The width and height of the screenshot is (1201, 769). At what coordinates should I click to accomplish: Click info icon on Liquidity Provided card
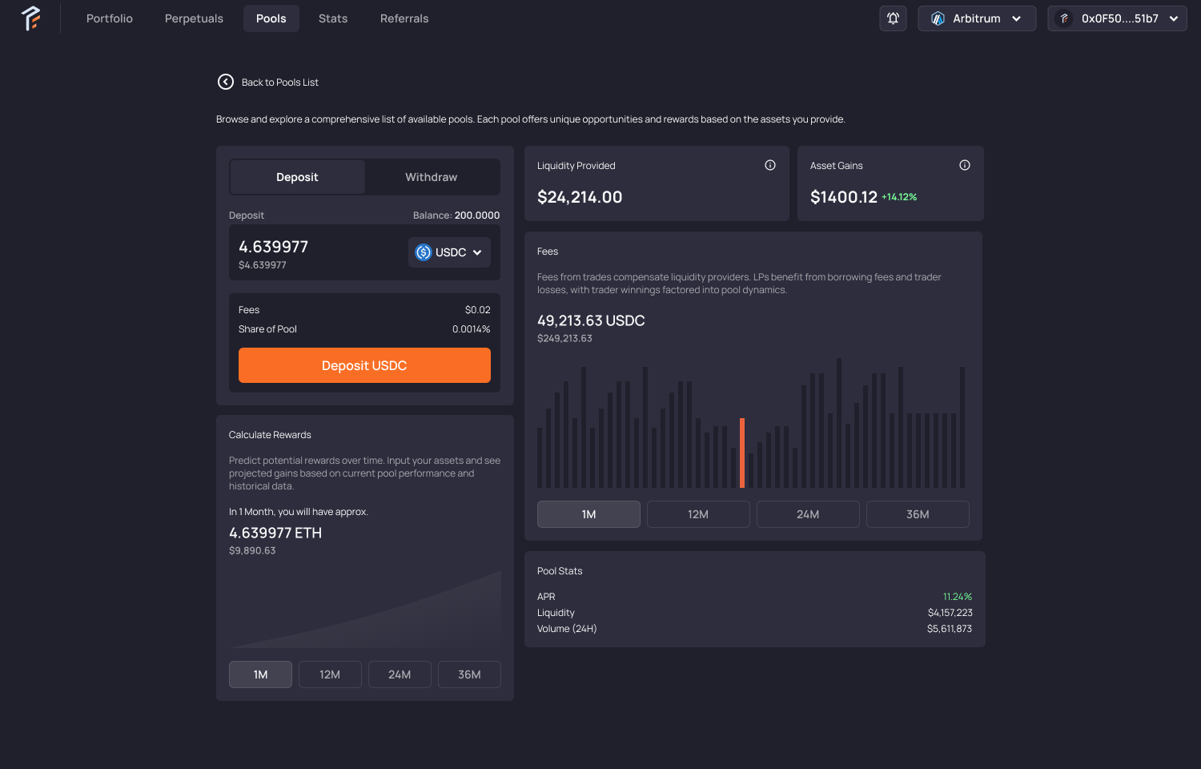(x=770, y=165)
